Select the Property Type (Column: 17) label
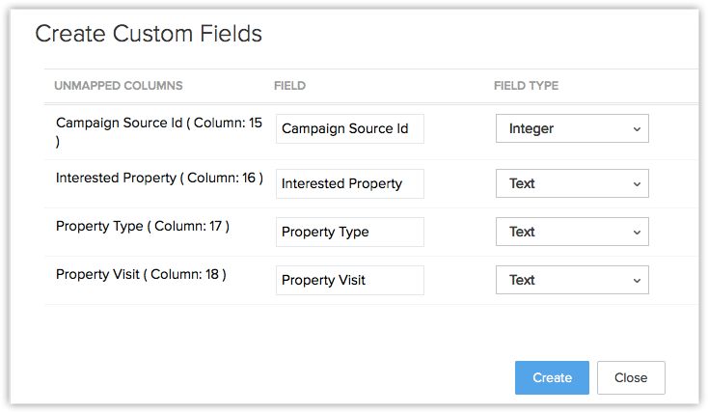Screen dimensions: 708x413 [143, 226]
